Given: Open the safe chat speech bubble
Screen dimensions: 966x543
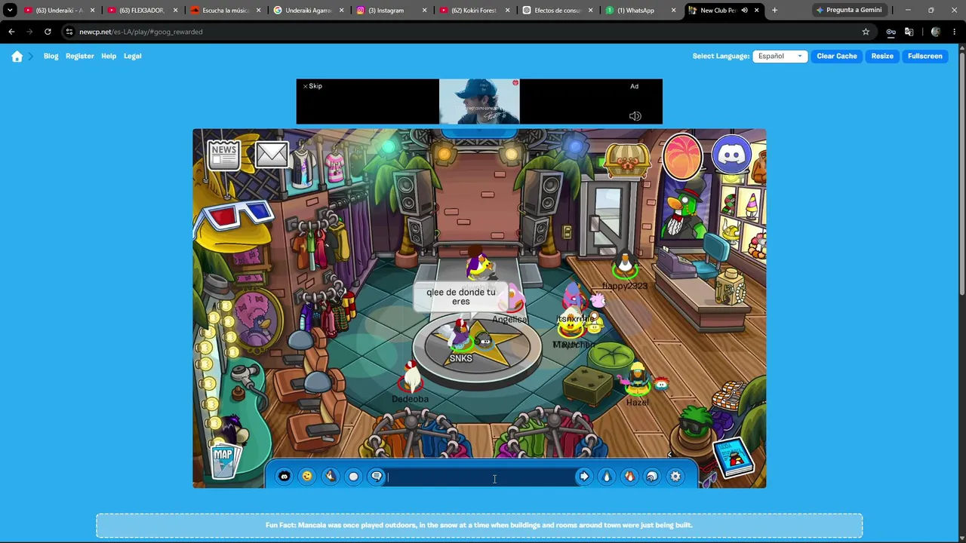Looking at the screenshot, I should (x=377, y=476).
